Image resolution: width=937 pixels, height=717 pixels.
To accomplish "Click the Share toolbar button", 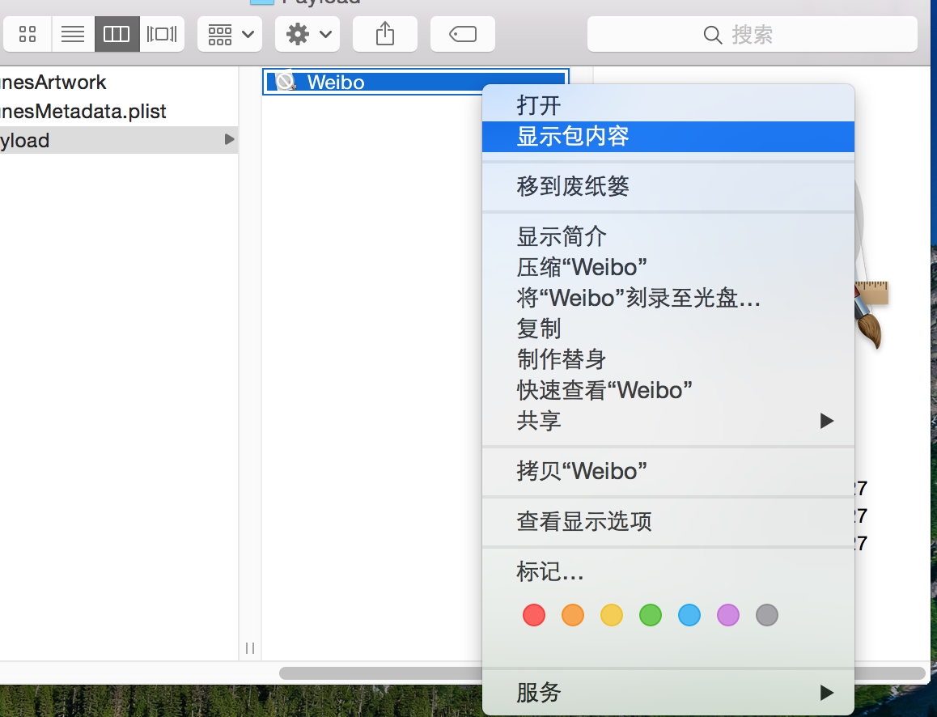I will (385, 34).
